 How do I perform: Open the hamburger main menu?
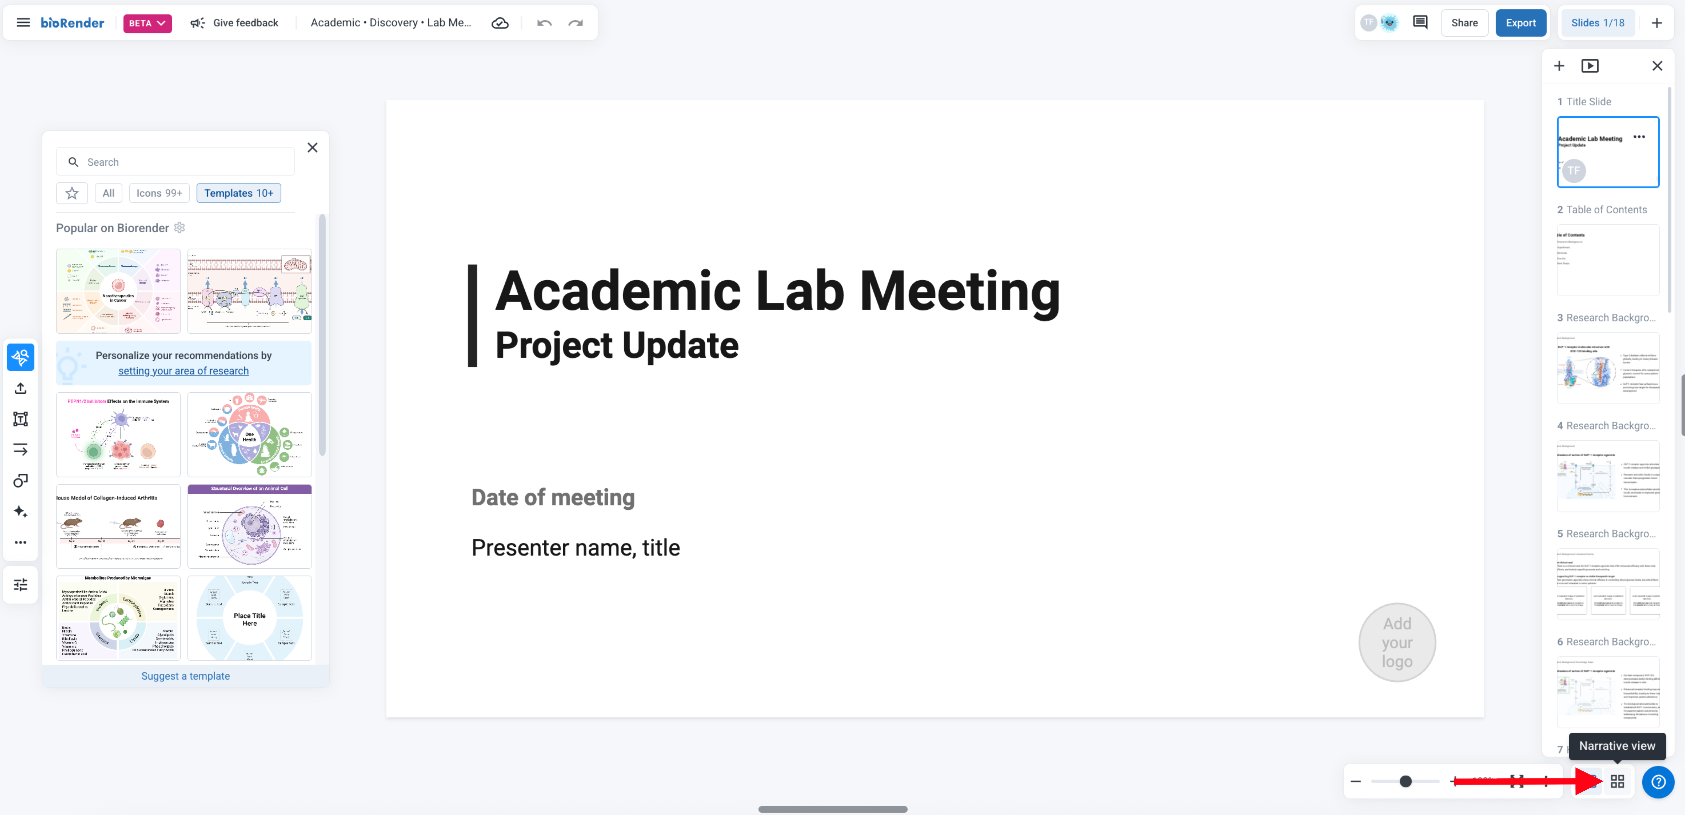click(23, 23)
